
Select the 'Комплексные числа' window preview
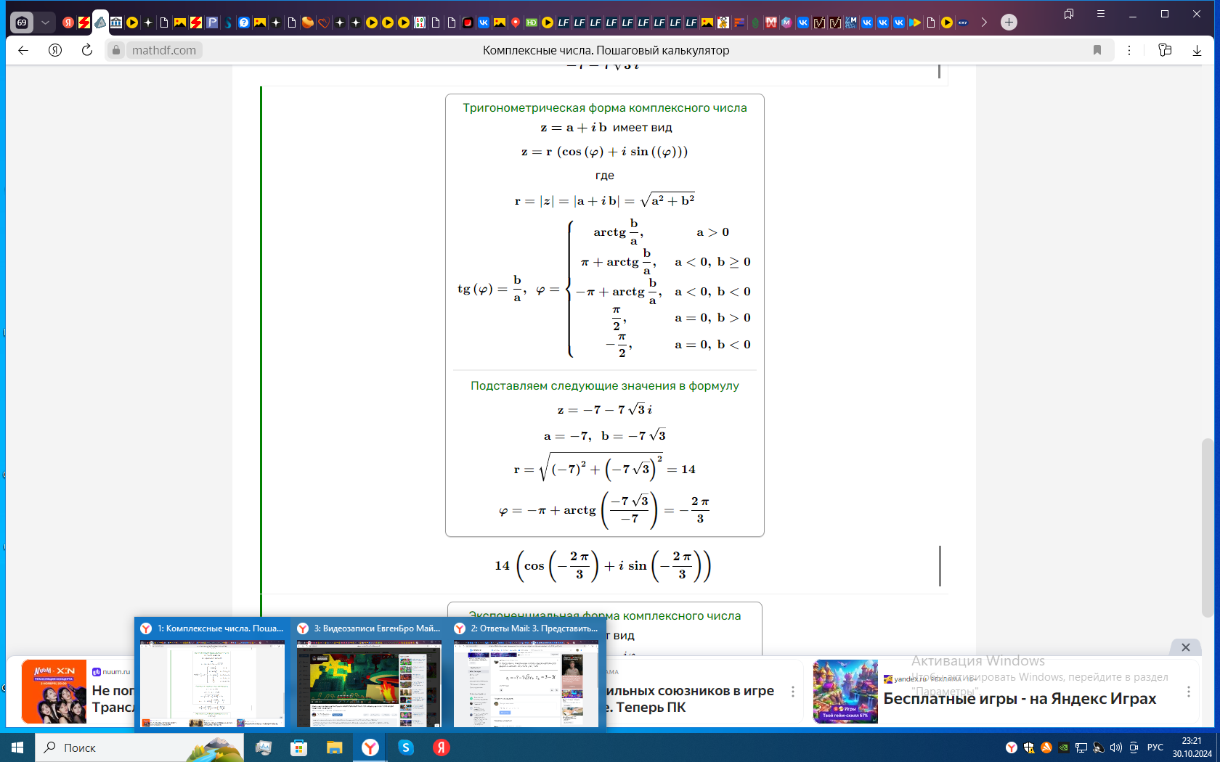click(212, 673)
